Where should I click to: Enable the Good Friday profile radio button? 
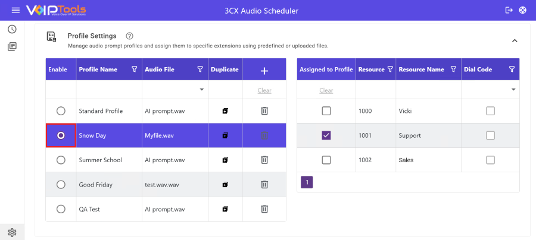[61, 185]
